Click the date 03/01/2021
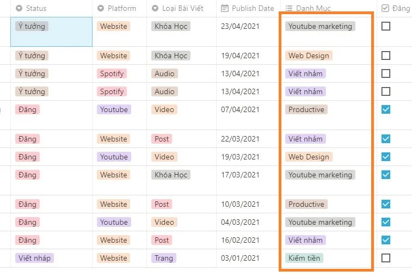 click(x=240, y=258)
